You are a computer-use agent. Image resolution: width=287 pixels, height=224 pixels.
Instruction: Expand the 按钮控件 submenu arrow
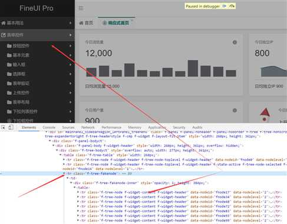click(x=70, y=46)
